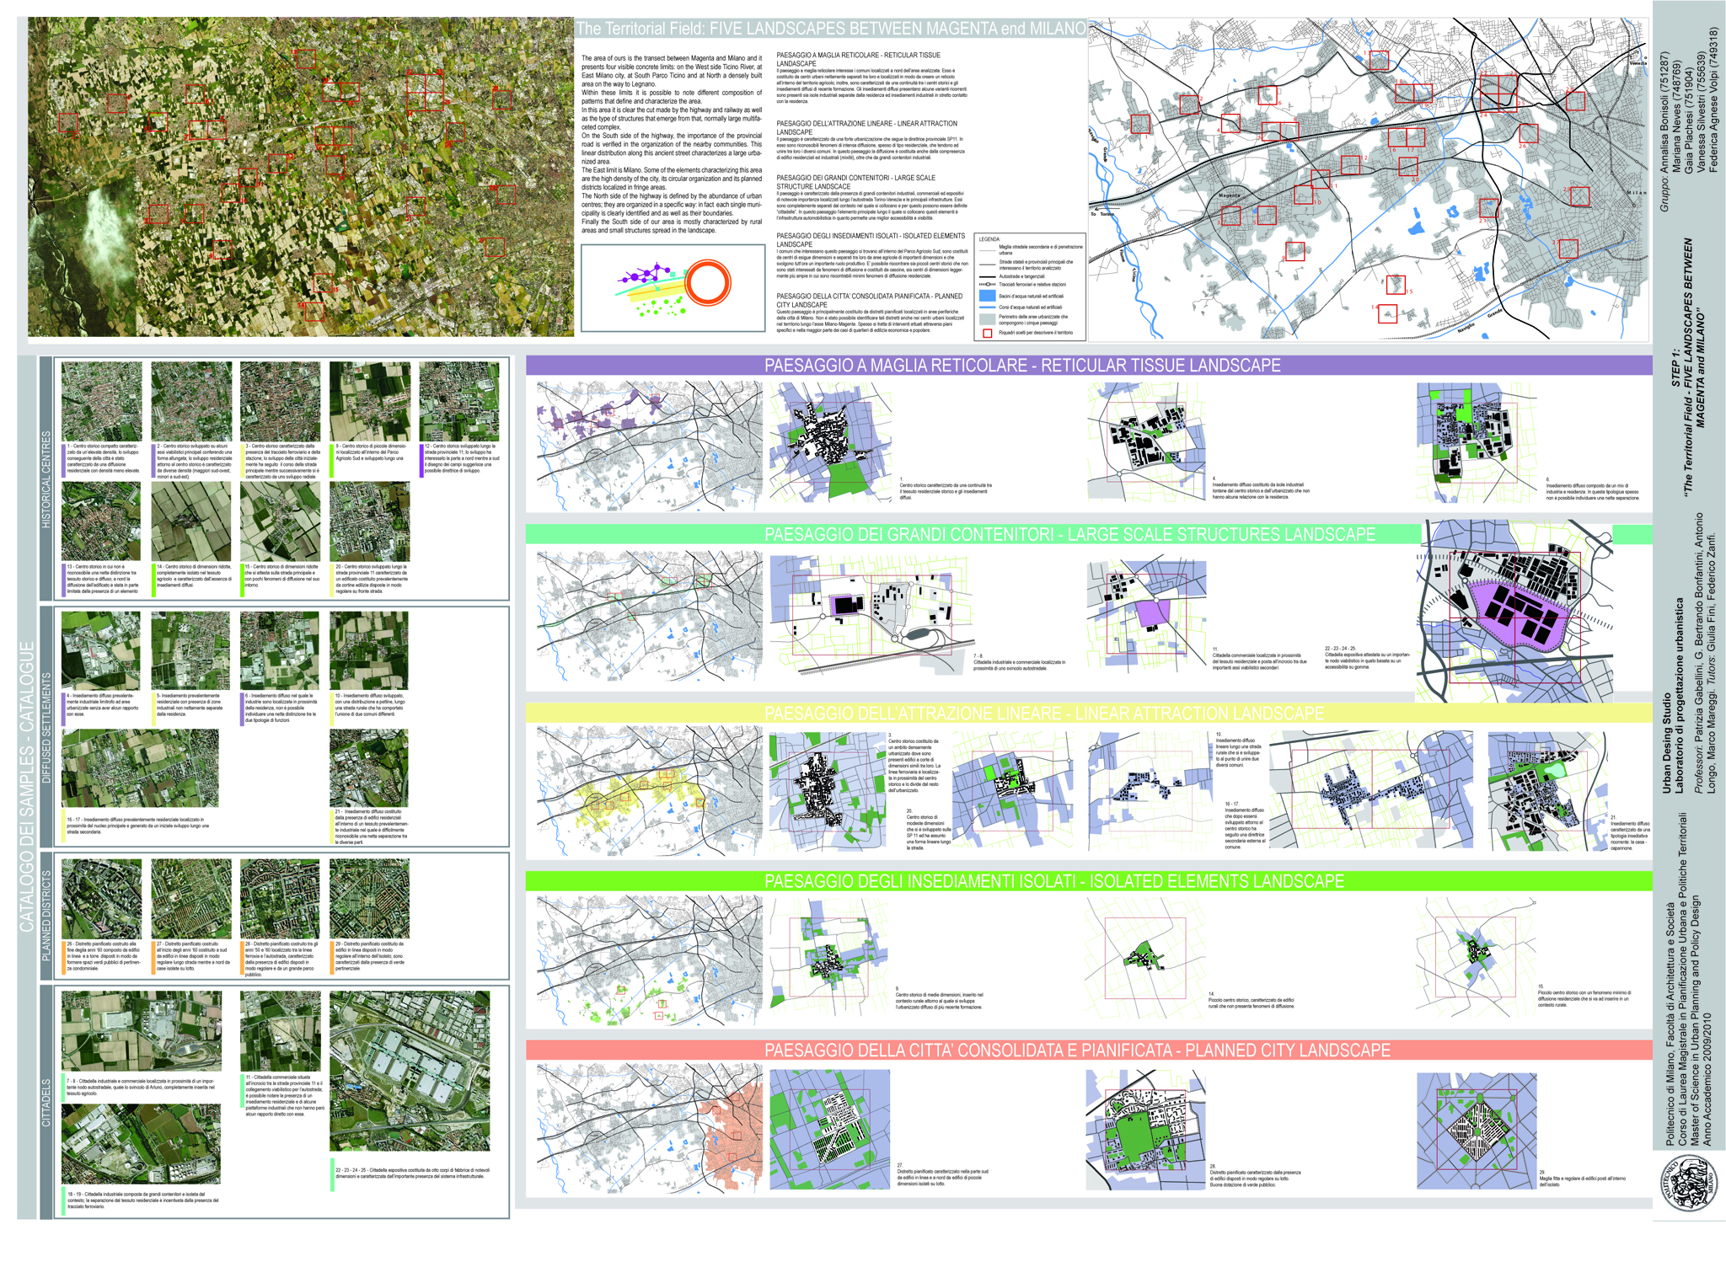This screenshot has width=1726, height=1267.
Task: Open the large satellite aerial photo
Action: (301, 177)
